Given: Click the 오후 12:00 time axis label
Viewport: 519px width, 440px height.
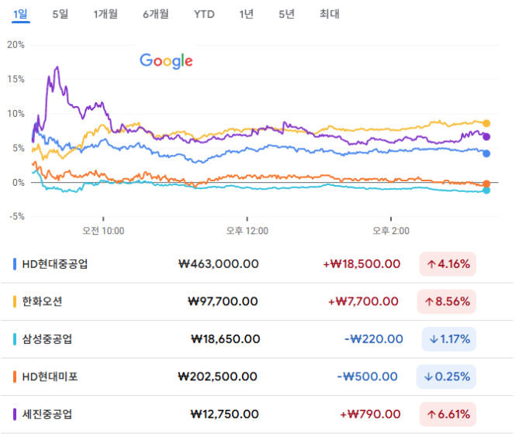Looking at the screenshot, I should click(247, 231).
